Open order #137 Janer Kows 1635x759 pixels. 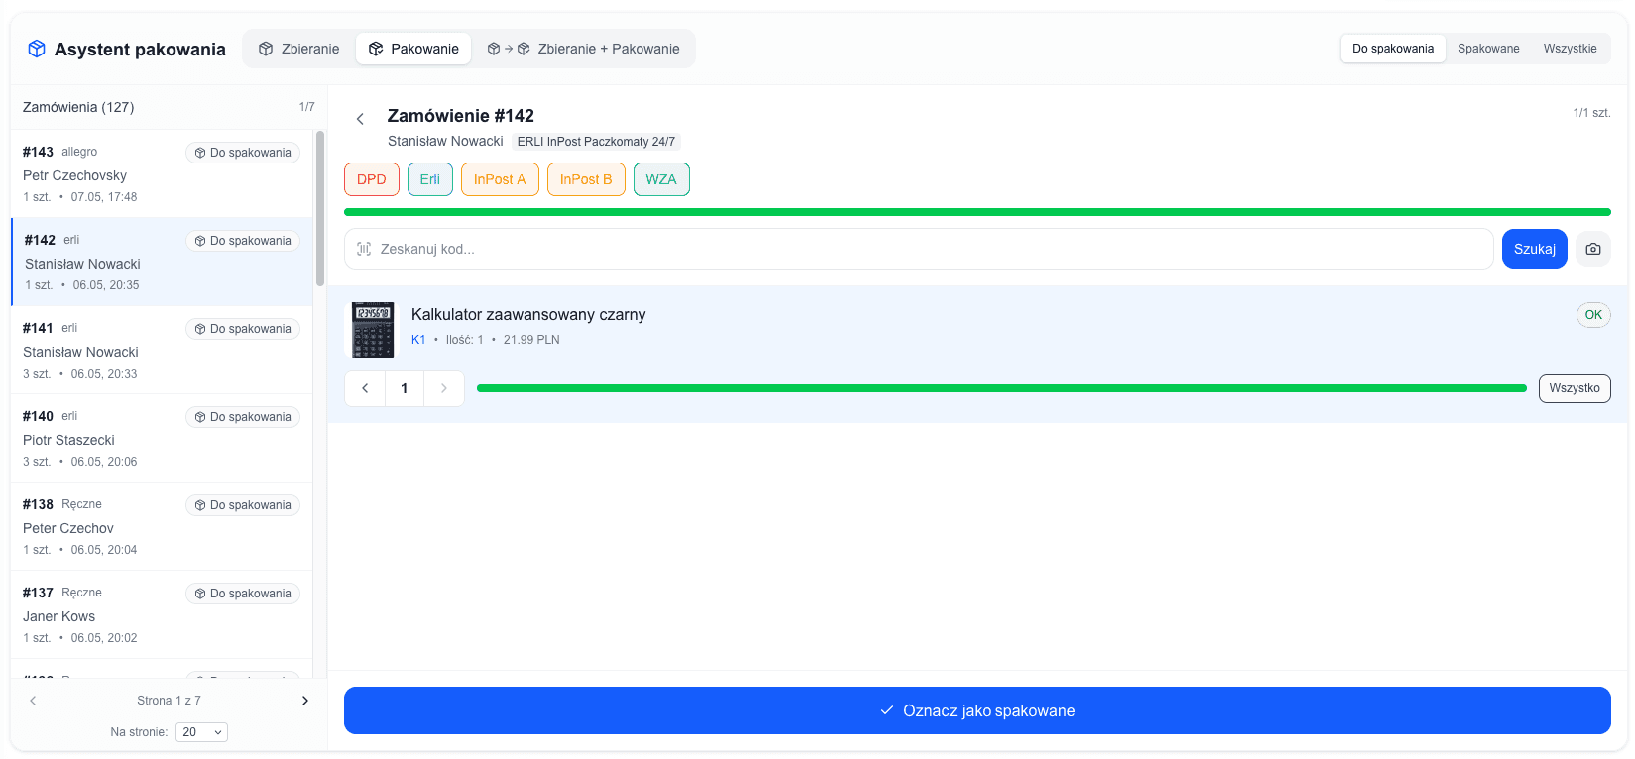(x=162, y=614)
